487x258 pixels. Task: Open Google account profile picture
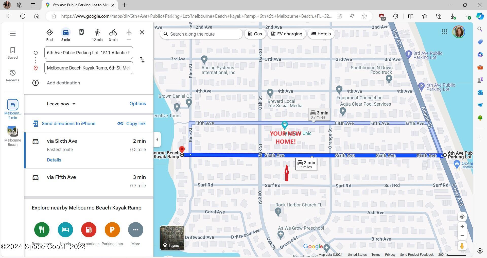(459, 32)
